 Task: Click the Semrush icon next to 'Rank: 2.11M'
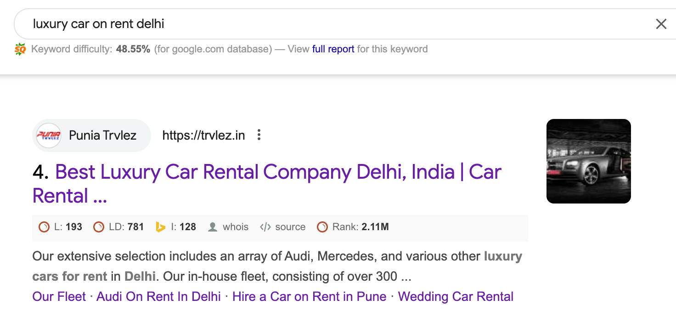click(322, 227)
